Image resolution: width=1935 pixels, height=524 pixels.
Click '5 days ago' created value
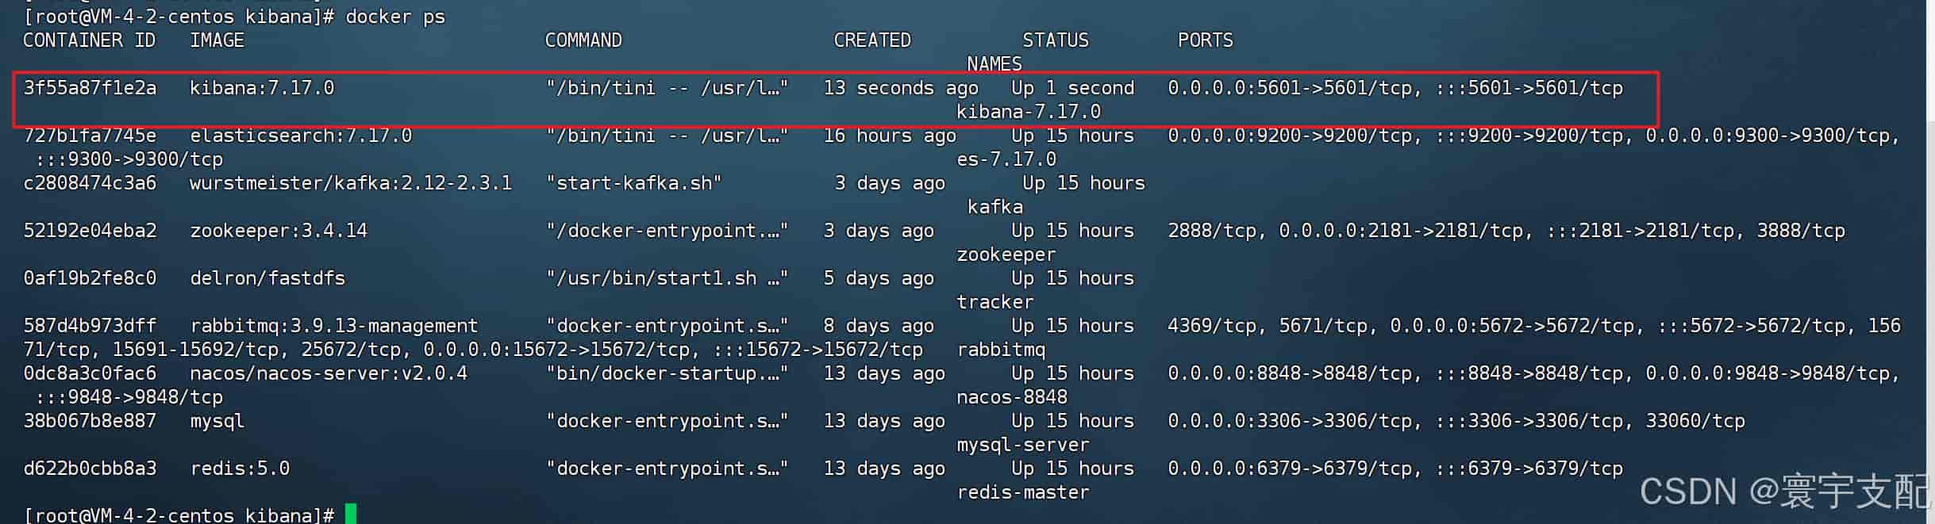tap(879, 278)
